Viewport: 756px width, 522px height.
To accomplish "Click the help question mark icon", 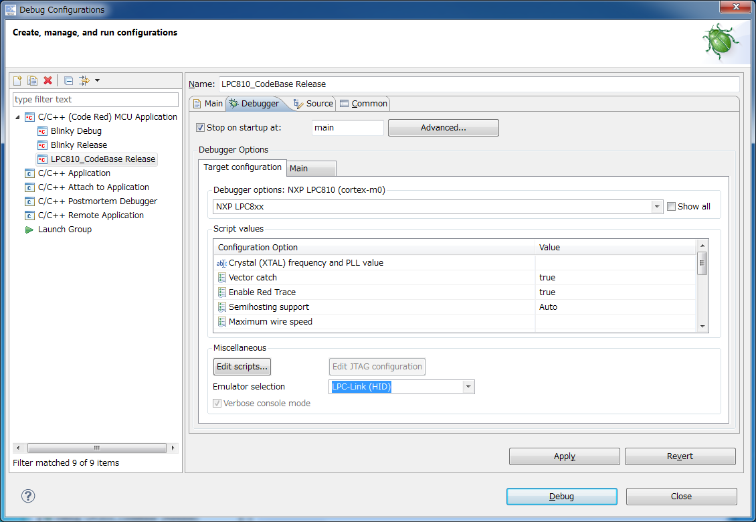I will pyautogui.click(x=28, y=495).
